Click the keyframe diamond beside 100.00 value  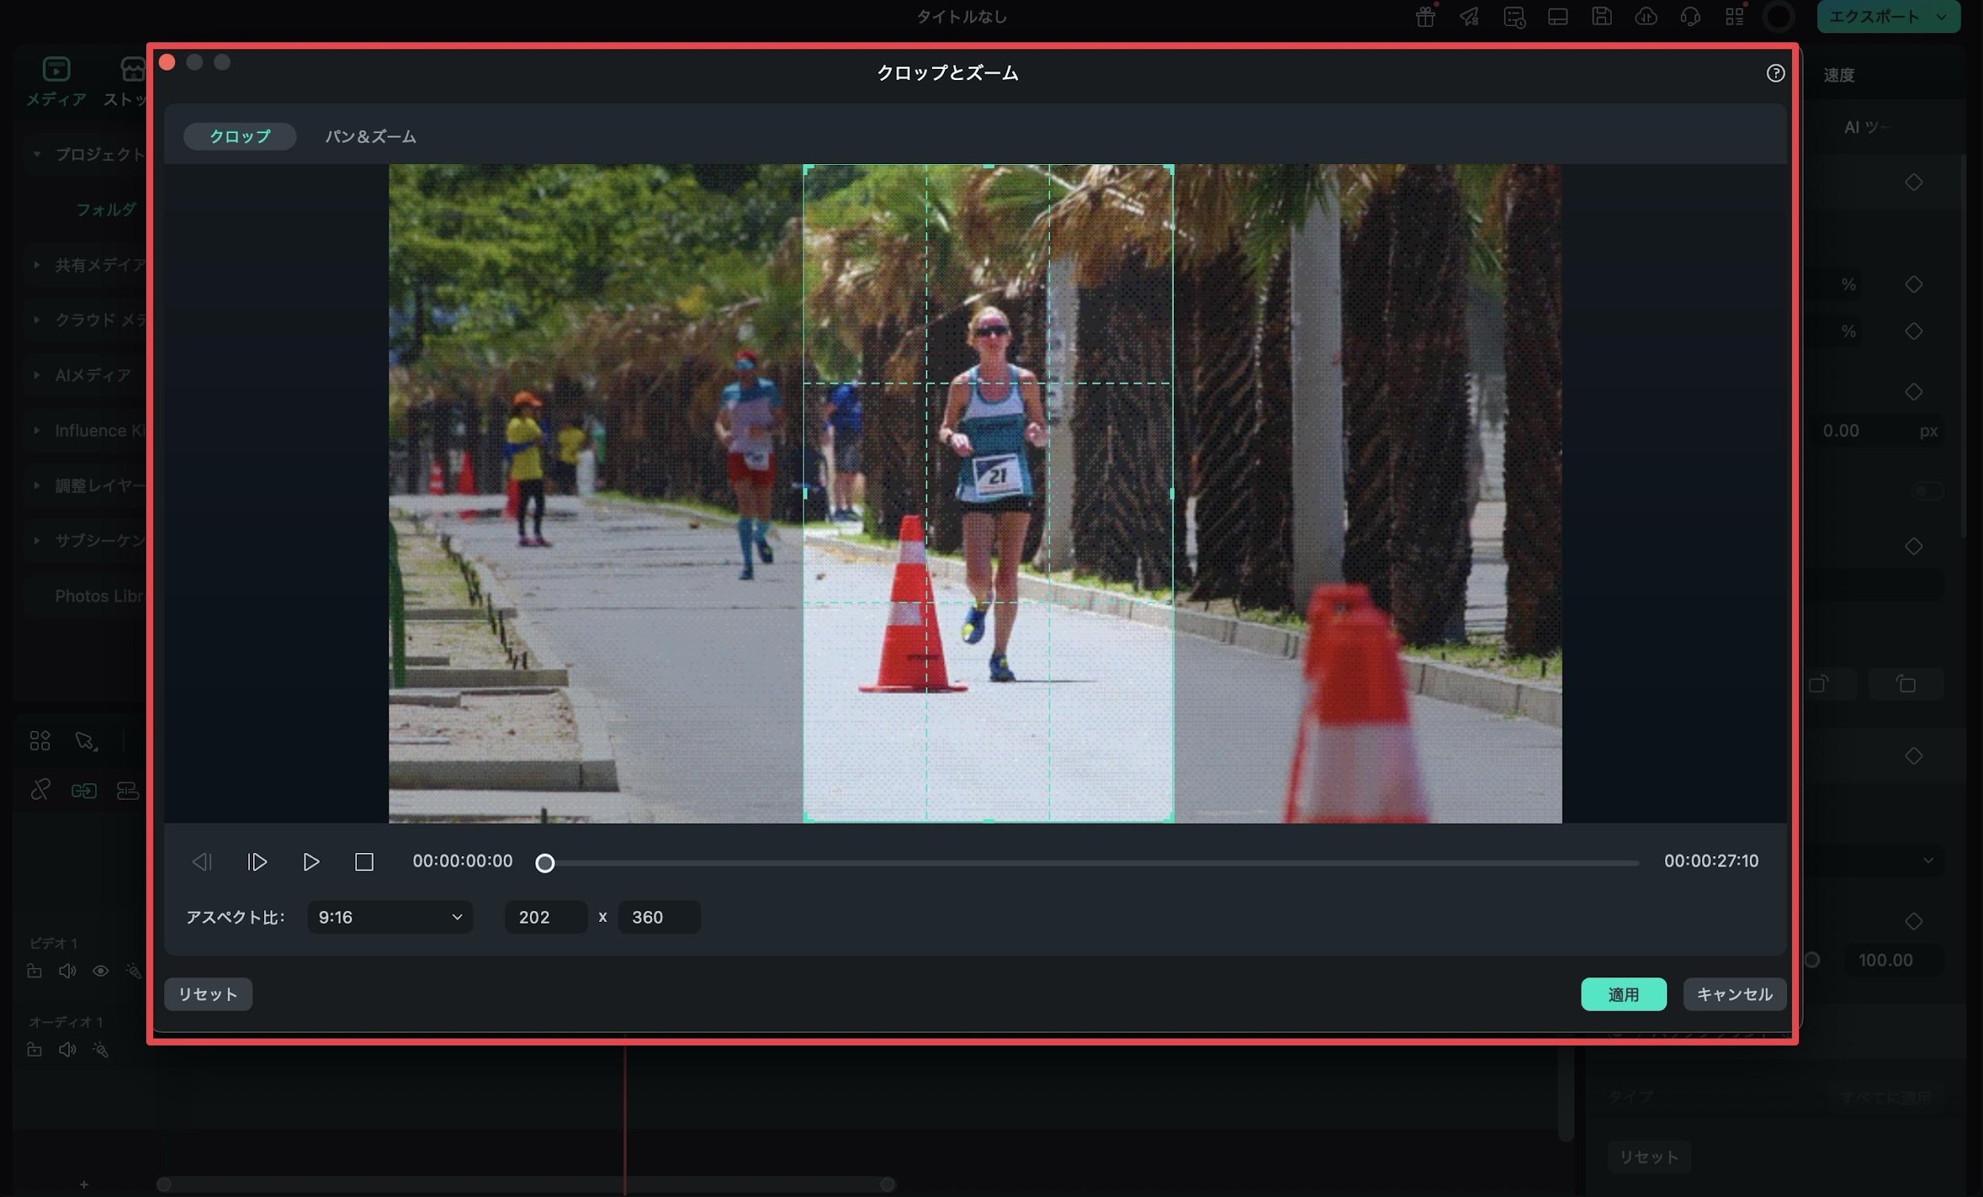click(x=1914, y=920)
